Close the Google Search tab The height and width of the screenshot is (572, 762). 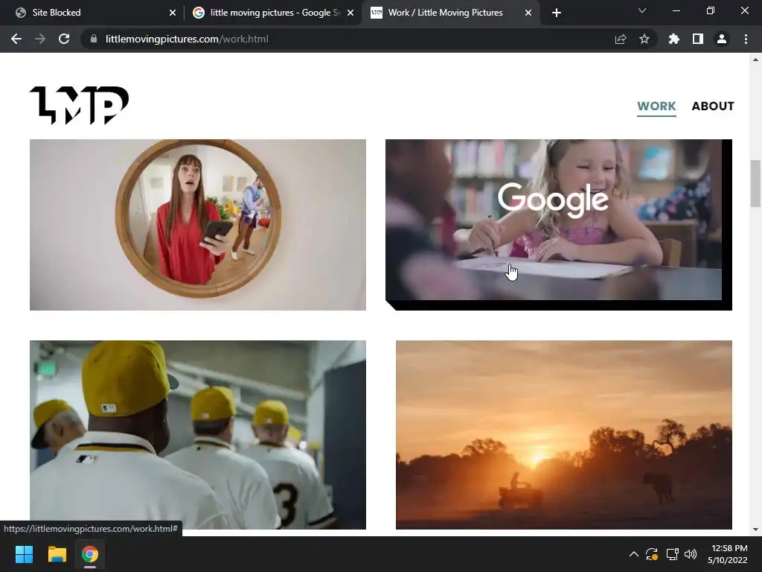pyautogui.click(x=350, y=13)
